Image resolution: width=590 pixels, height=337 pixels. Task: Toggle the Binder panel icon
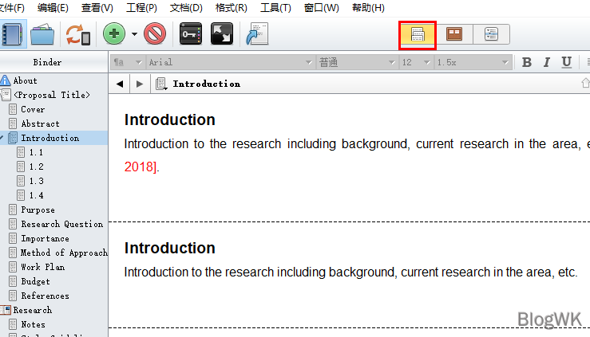point(12,34)
